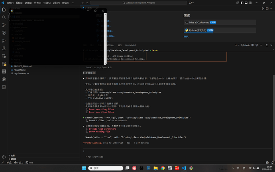Viewport: 275px width, 172px height.
Task: Toggle secondary side bar visibility
Action: pyautogui.click(x=250, y=3)
